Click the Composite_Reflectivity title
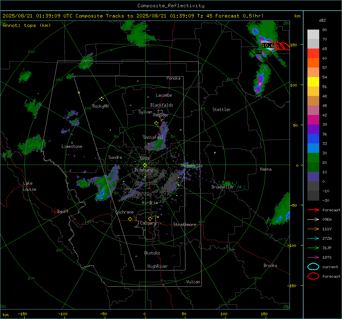 (171, 6)
